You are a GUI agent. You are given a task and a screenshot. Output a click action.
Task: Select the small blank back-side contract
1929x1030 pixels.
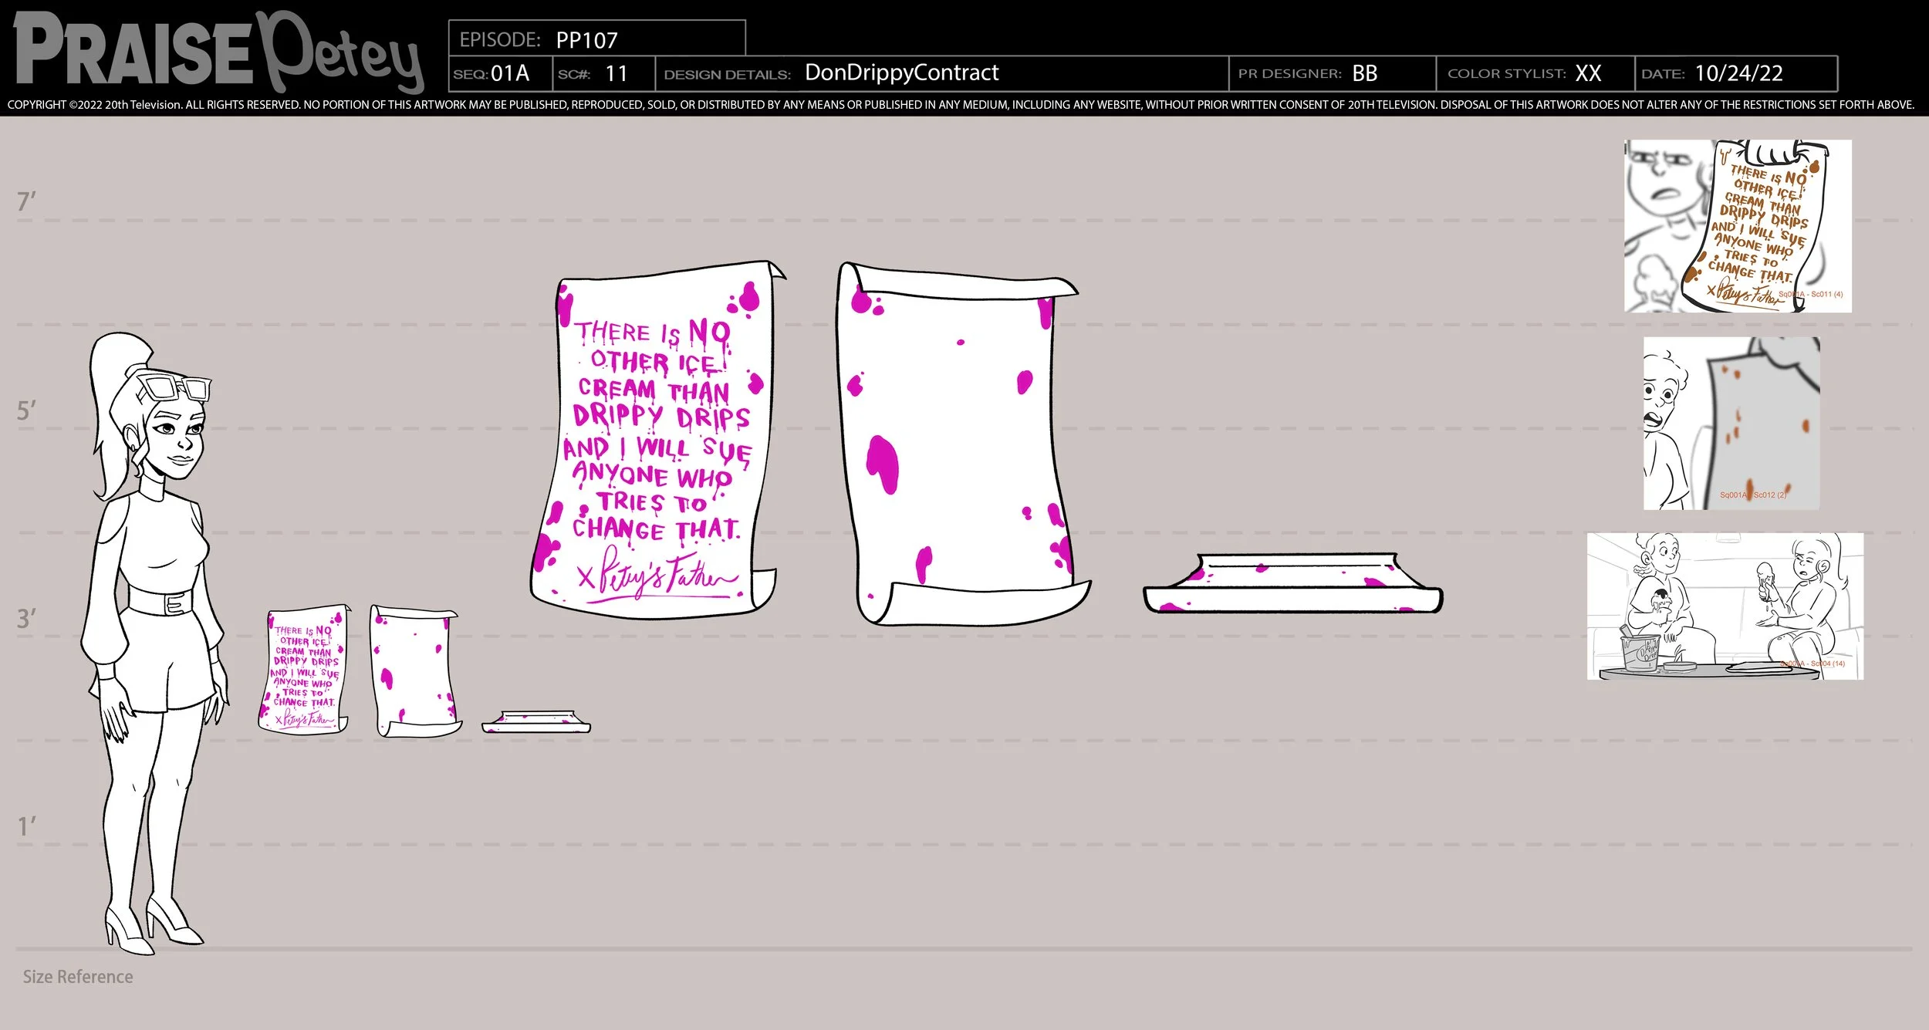(415, 671)
